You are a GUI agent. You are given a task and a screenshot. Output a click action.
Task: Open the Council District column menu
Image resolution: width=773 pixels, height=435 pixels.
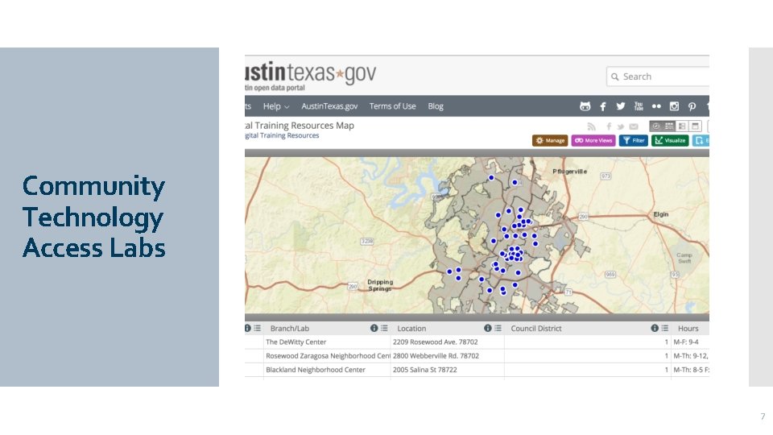coord(665,328)
